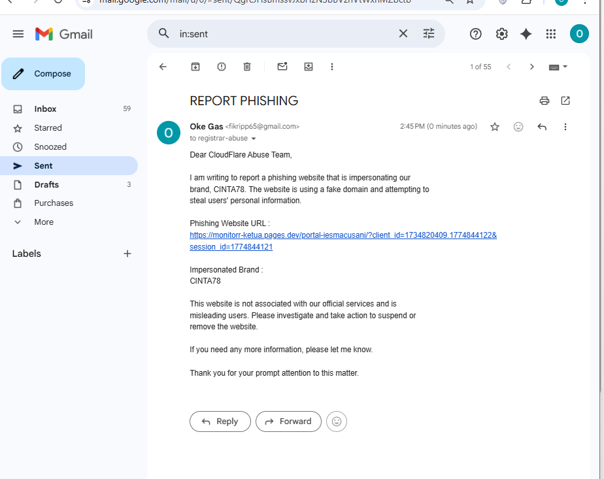
Task: Click the Gmail logo
Action: (x=64, y=34)
